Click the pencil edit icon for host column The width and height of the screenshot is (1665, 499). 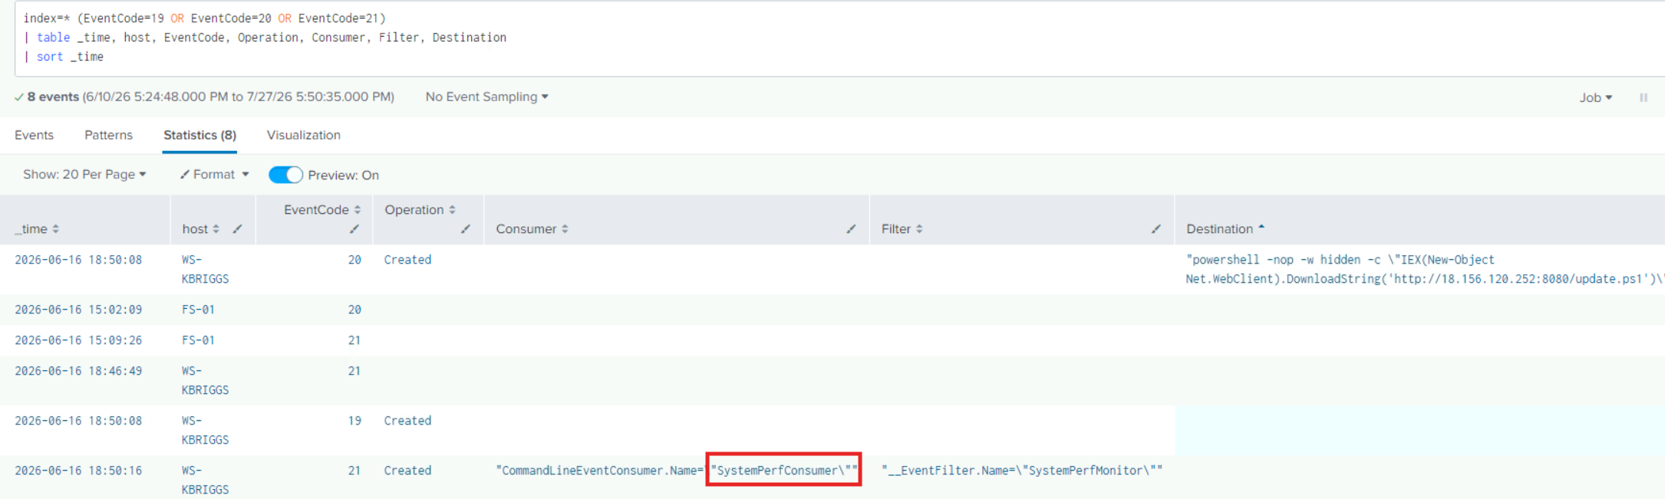tap(237, 229)
